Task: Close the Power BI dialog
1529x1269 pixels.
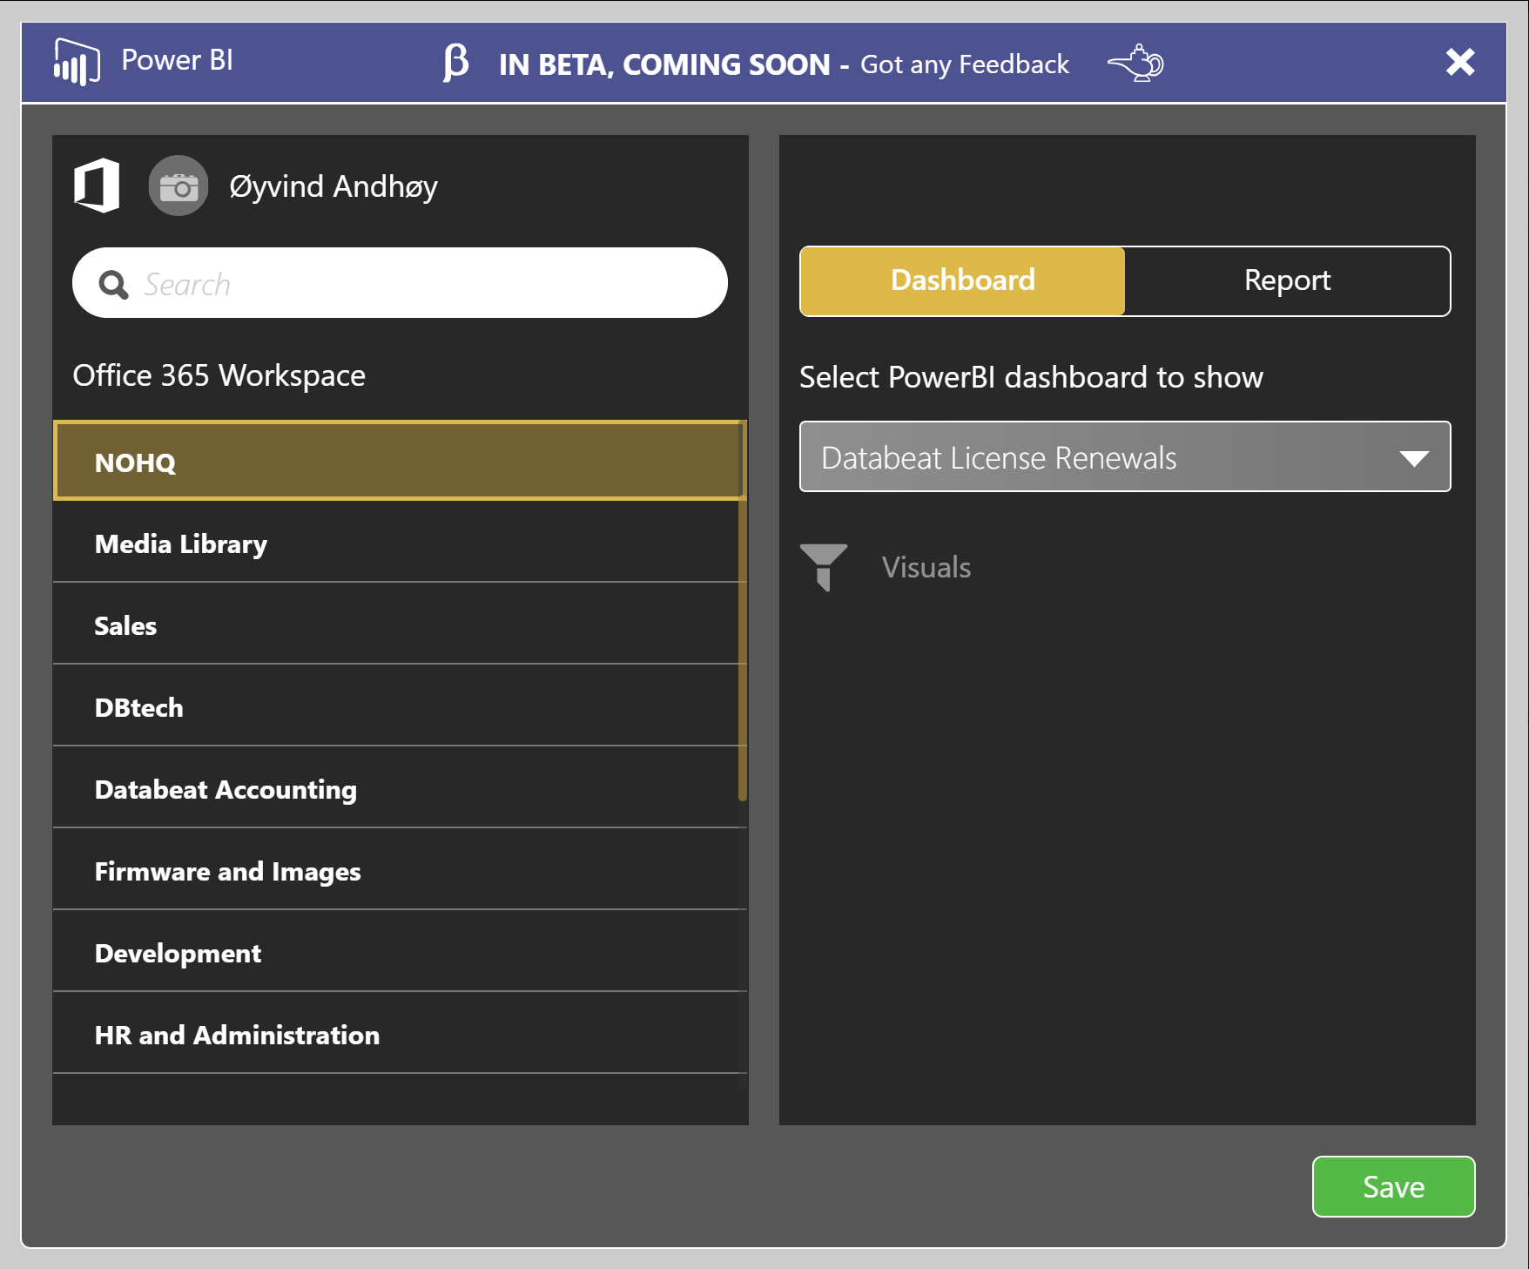Action: (x=1460, y=62)
